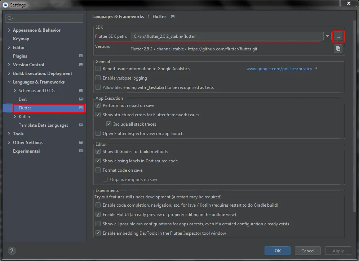Image resolution: width=359 pixels, height=261 pixels.
Task: Open the Flutter SDK path dropdown arrow
Action: click(x=327, y=36)
